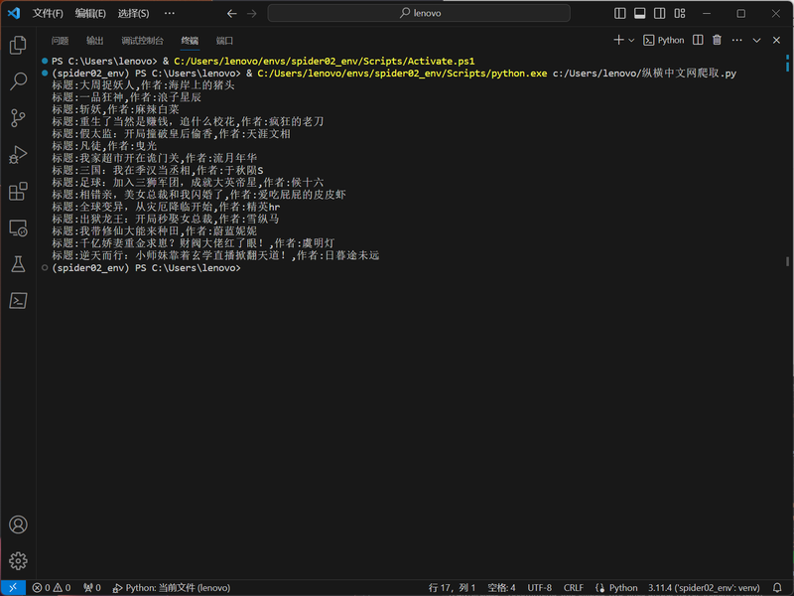Click the python.exe path link in terminal

[x=402, y=74]
